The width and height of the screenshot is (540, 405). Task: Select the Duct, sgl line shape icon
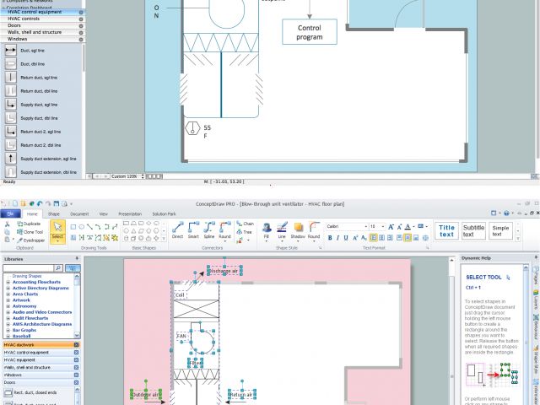tap(10, 50)
